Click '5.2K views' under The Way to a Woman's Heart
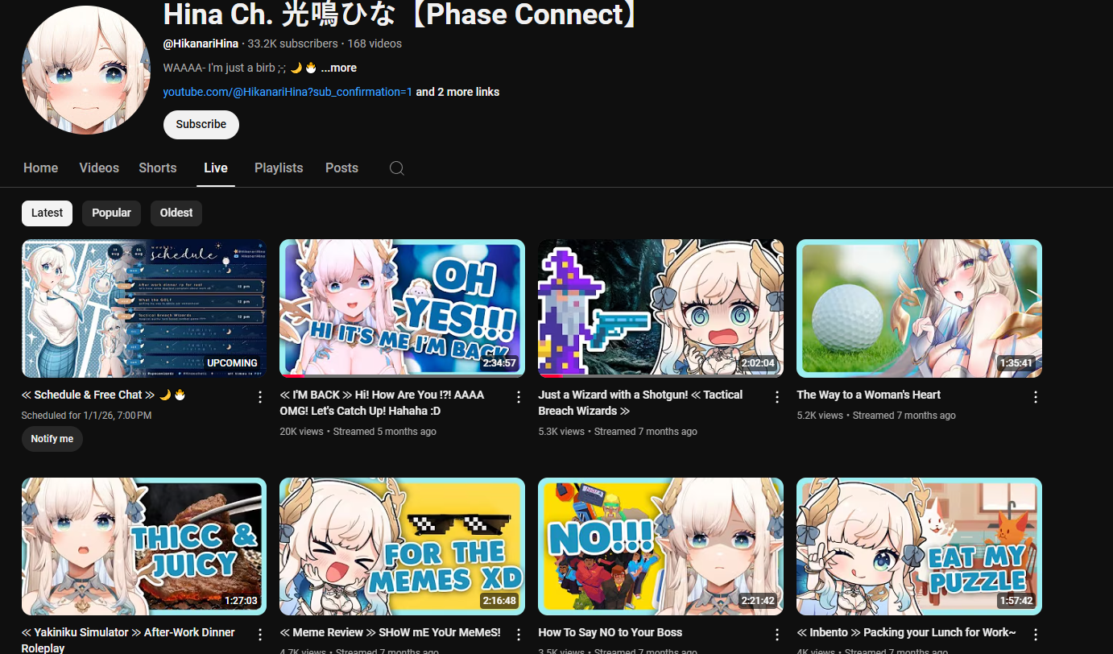 pyautogui.click(x=820, y=416)
